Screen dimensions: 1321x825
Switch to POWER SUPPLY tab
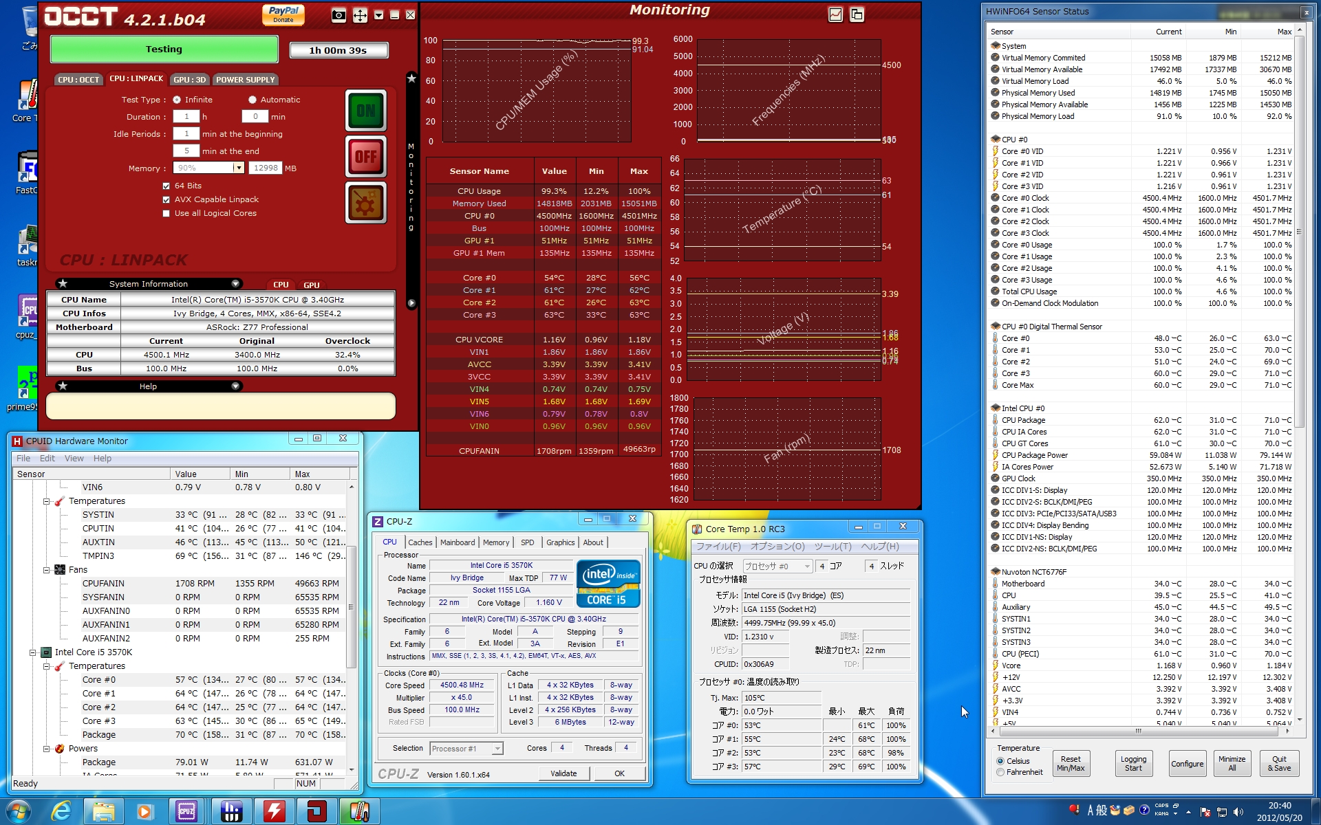pos(245,80)
